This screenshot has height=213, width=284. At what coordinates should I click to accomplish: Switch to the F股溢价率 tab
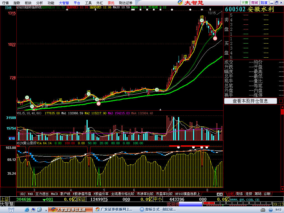click(101, 194)
